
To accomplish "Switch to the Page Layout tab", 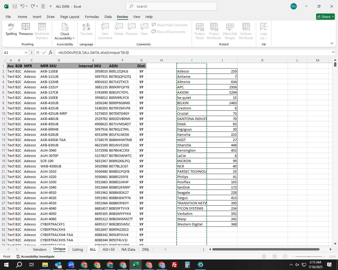I will click(x=70, y=17).
